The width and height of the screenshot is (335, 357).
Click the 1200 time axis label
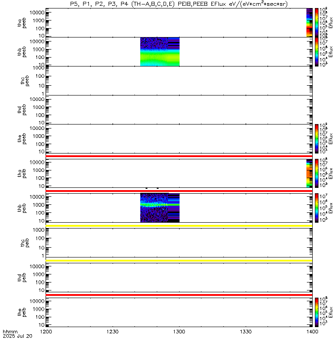(x=46, y=332)
